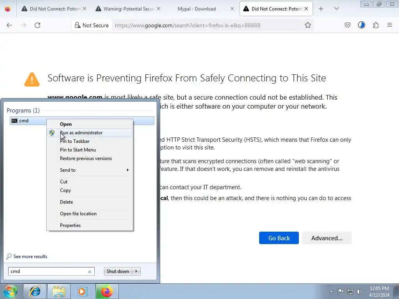The height and width of the screenshot is (299, 399).
Task: Show hidden system tray icons
Action: 331,292
